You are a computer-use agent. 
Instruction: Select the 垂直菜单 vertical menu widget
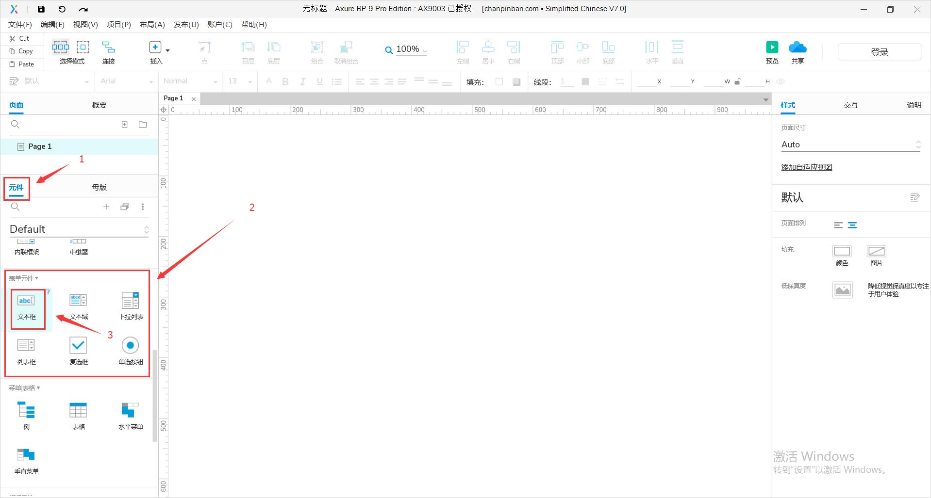26,461
